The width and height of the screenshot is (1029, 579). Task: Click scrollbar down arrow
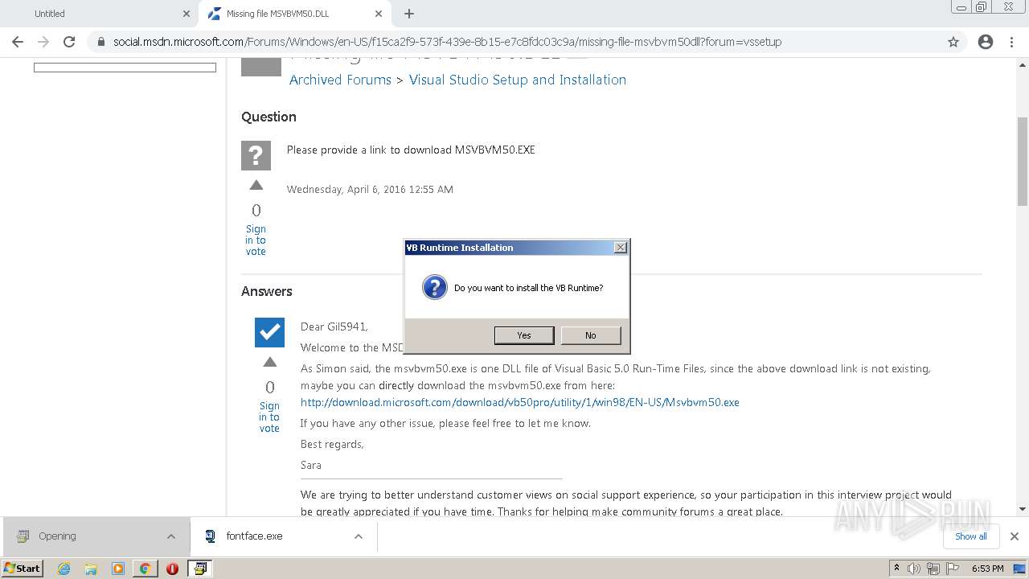pos(1023,509)
